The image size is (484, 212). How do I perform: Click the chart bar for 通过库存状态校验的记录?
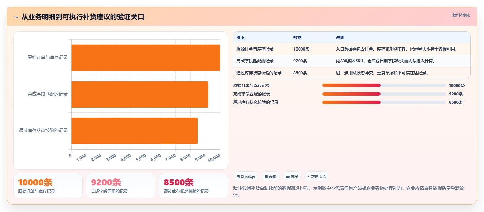(135, 131)
